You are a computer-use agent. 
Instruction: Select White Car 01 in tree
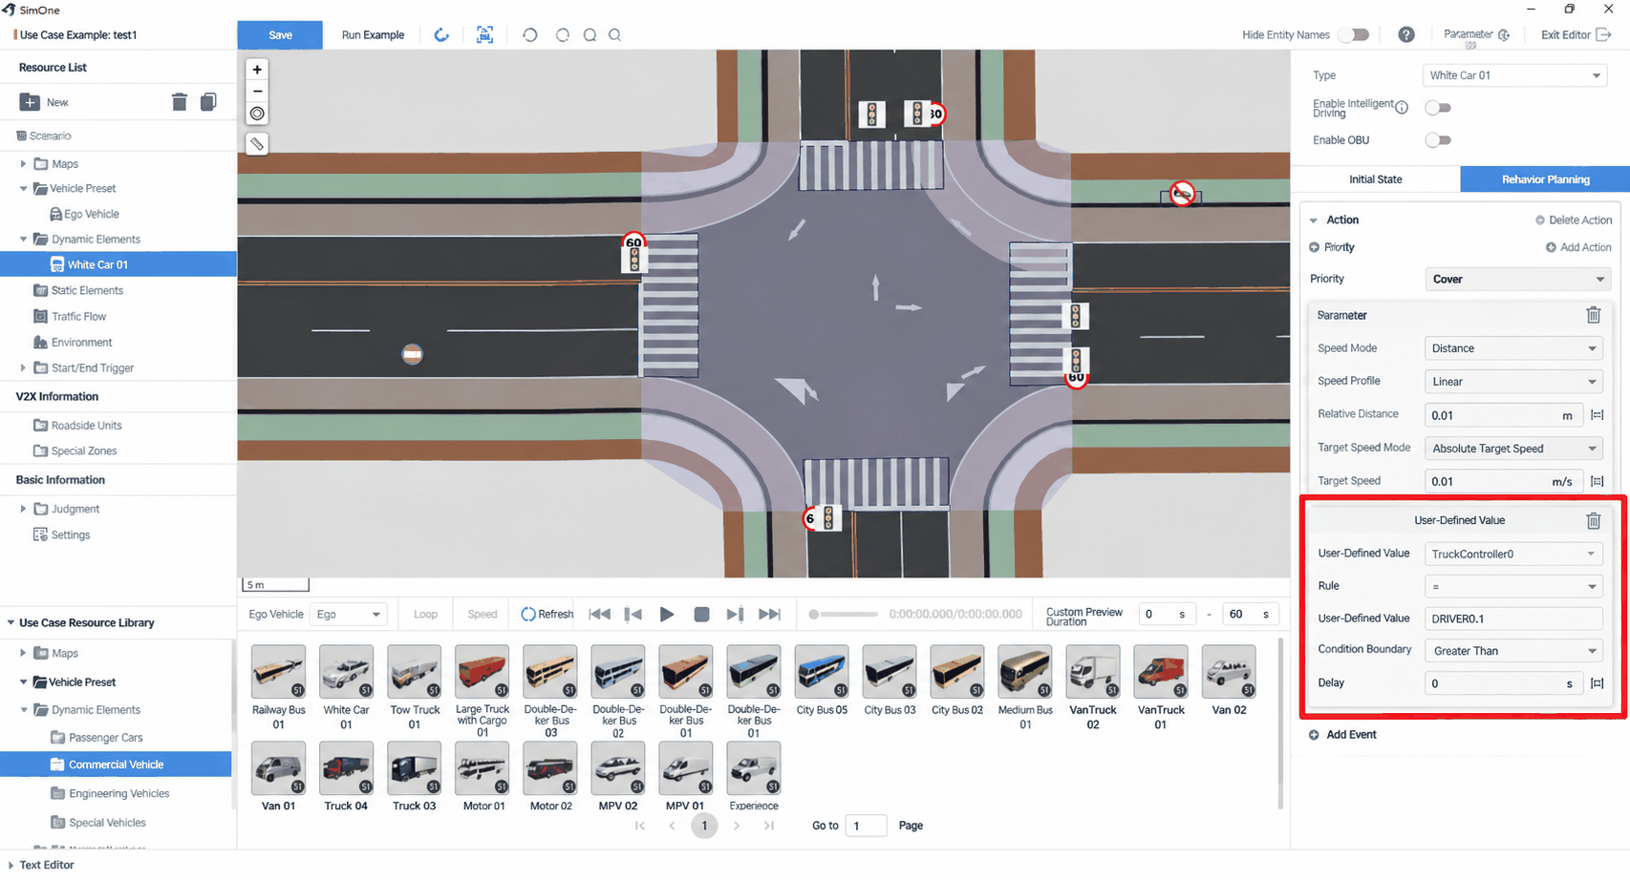coord(118,264)
